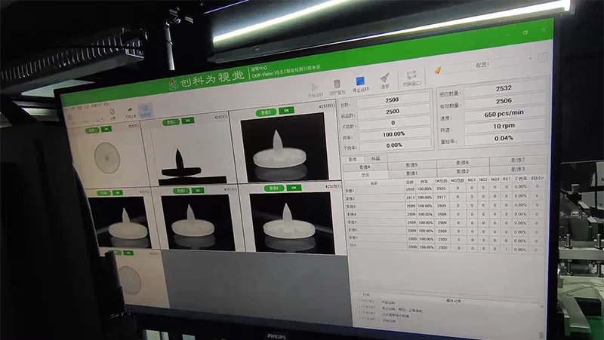
Task: Click the tag icon beside the 配置1 dropdown
Action: [x=439, y=70]
